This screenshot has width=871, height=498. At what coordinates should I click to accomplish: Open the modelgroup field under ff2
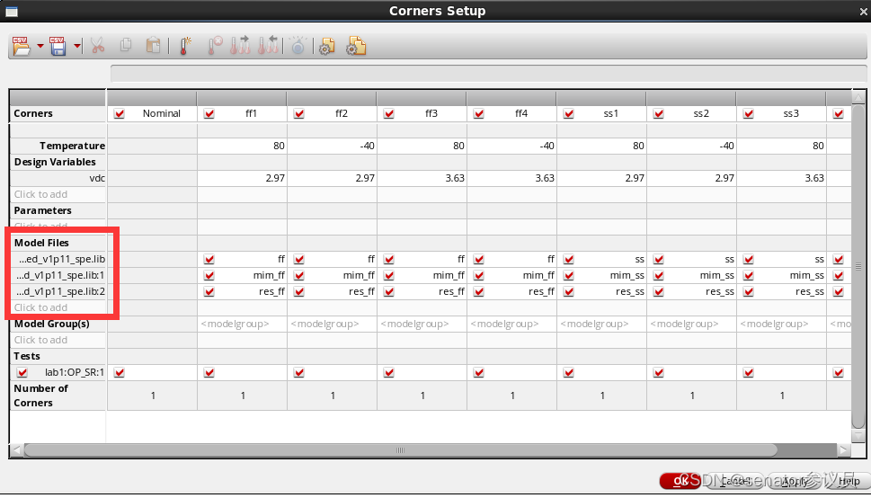click(x=333, y=324)
